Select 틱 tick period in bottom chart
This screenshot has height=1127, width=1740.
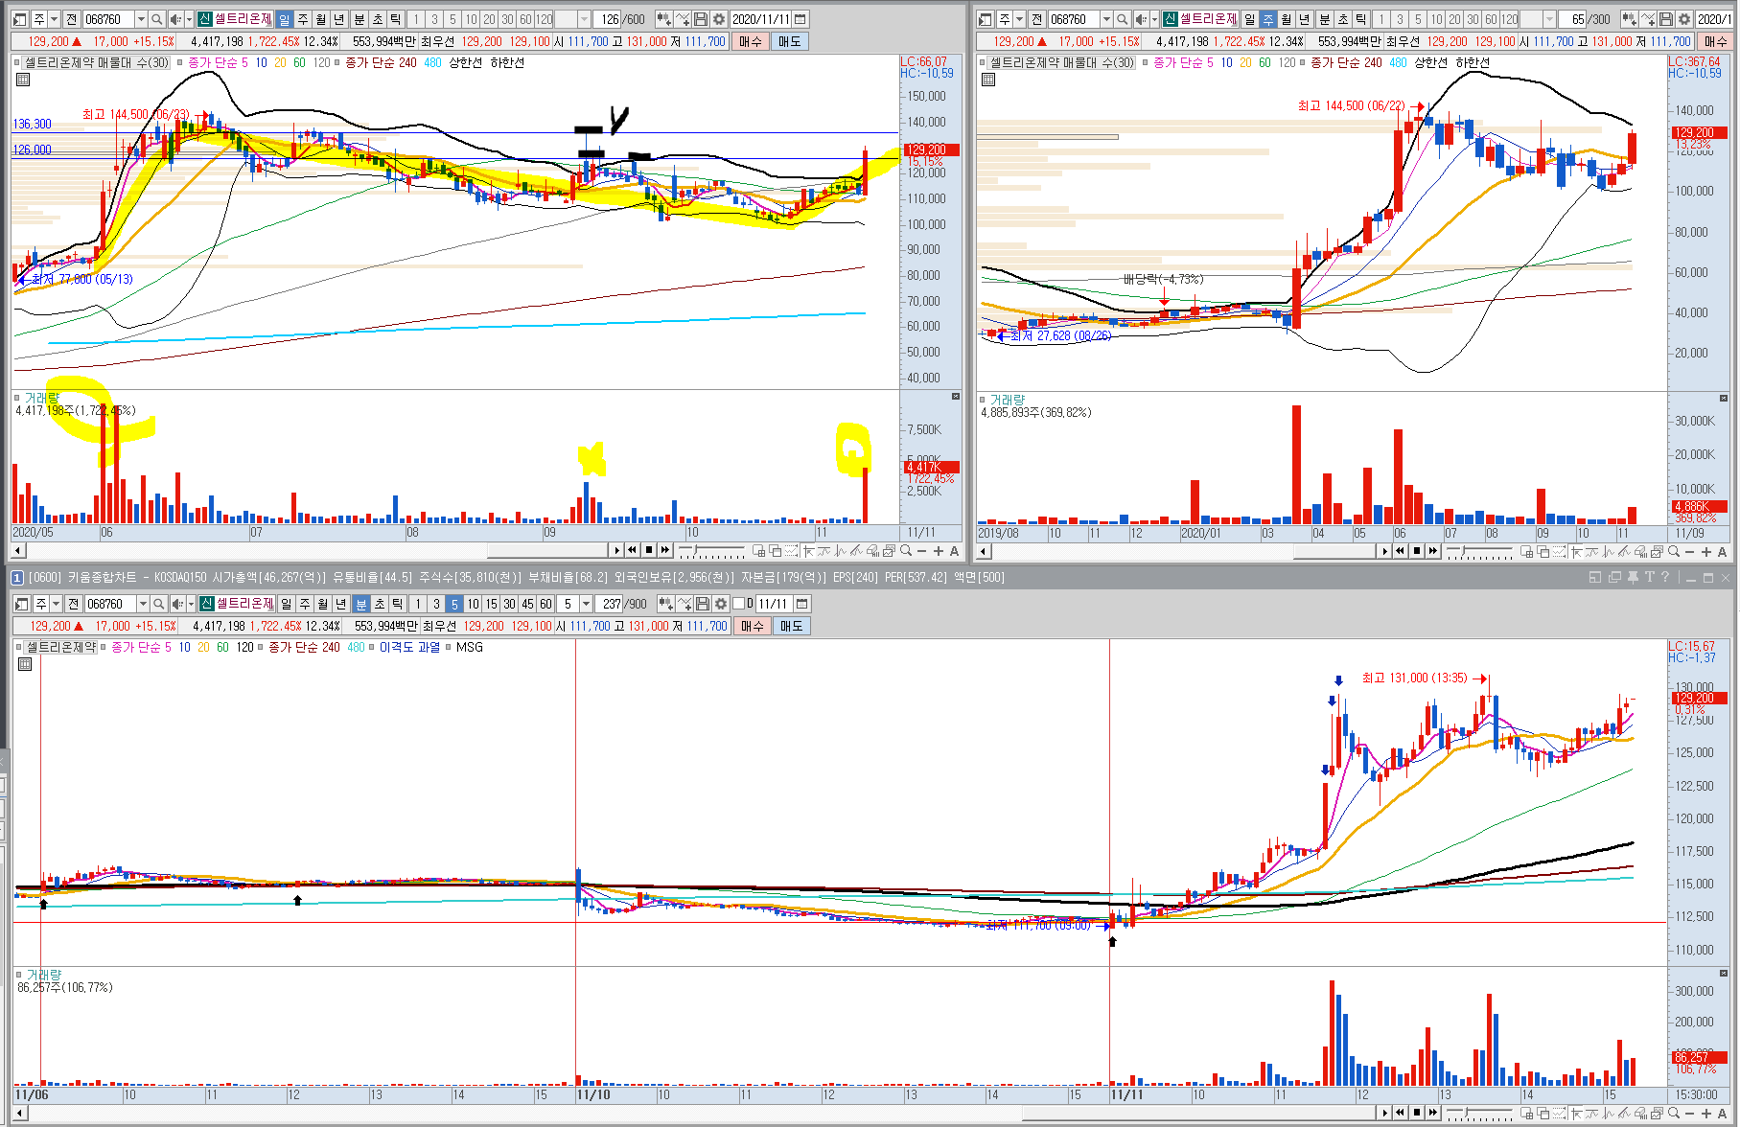click(x=397, y=604)
